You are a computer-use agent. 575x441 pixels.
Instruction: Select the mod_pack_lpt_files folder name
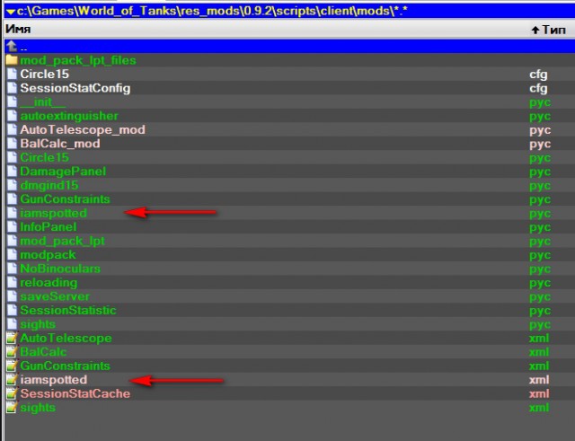click(x=78, y=60)
